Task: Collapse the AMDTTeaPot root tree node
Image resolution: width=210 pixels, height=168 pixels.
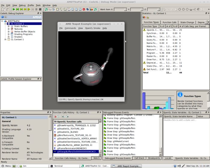Action: click(x=2, y=21)
